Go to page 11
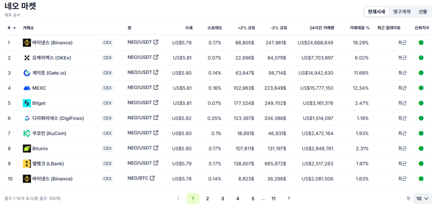The image size is (440, 210). (x=273, y=198)
